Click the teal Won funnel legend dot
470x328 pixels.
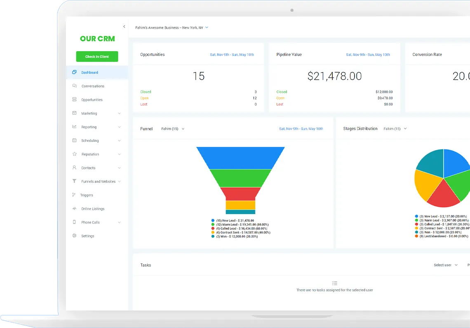(213, 236)
